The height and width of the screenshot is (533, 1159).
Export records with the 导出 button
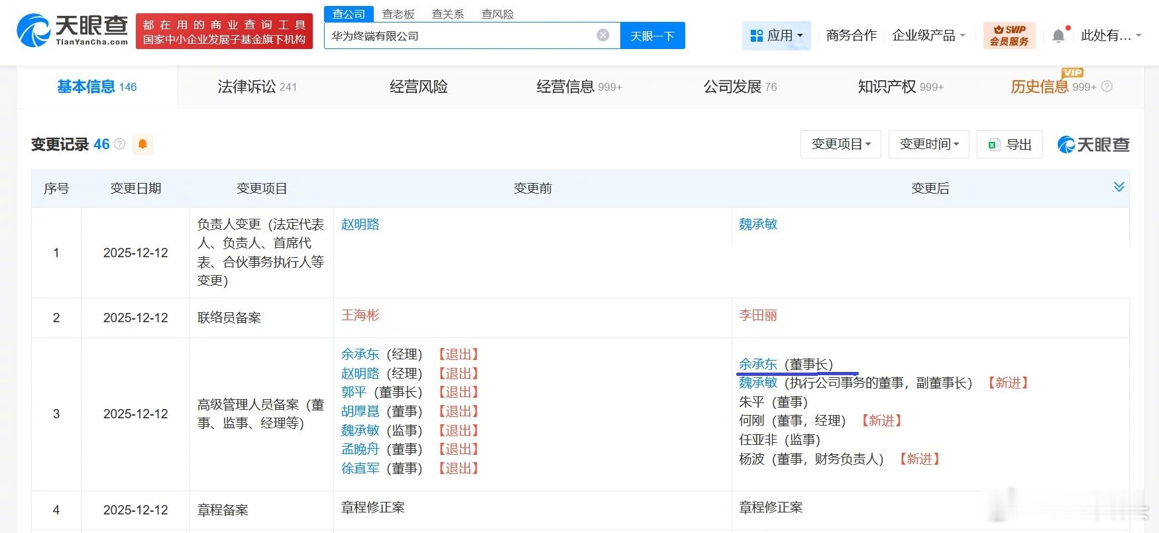coord(1010,144)
